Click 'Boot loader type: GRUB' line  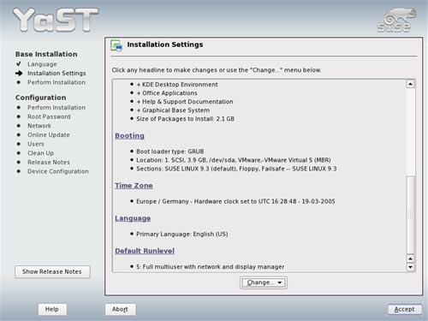(170, 152)
